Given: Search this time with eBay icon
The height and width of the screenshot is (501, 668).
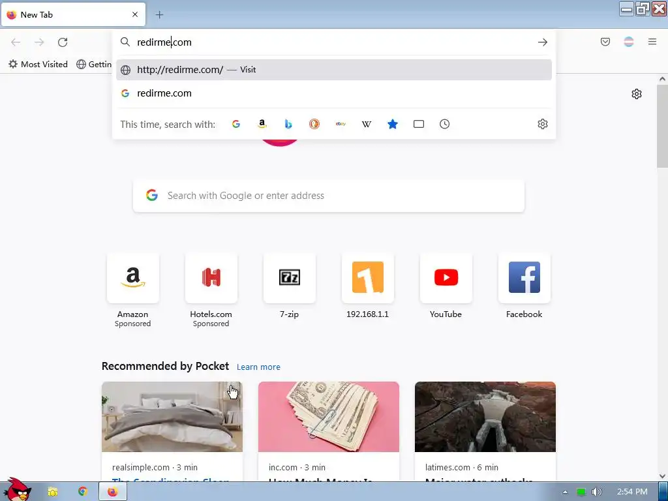Looking at the screenshot, I should (341, 124).
